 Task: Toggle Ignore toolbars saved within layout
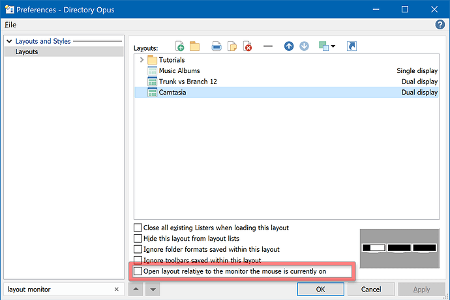coord(138,260)
